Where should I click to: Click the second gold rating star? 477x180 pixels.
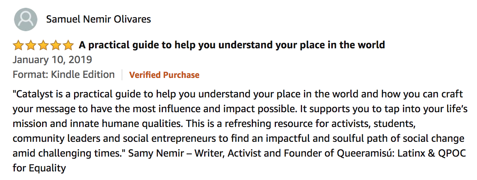(31, 46)
